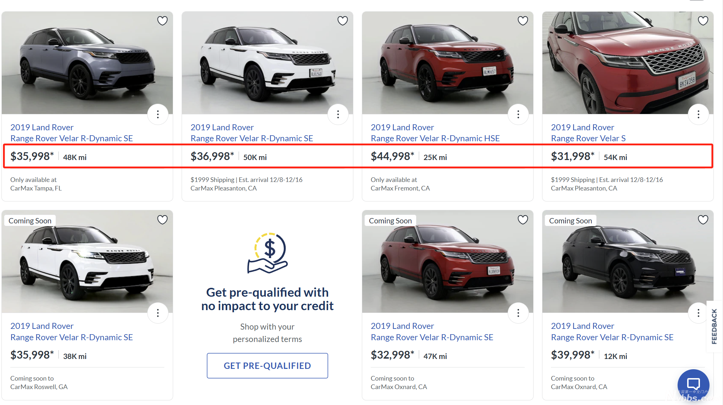The height and width of the screenshot is (405, 723).
Task: View the blue-gray Velar photo thumbnail
Action: coord(87,63)
